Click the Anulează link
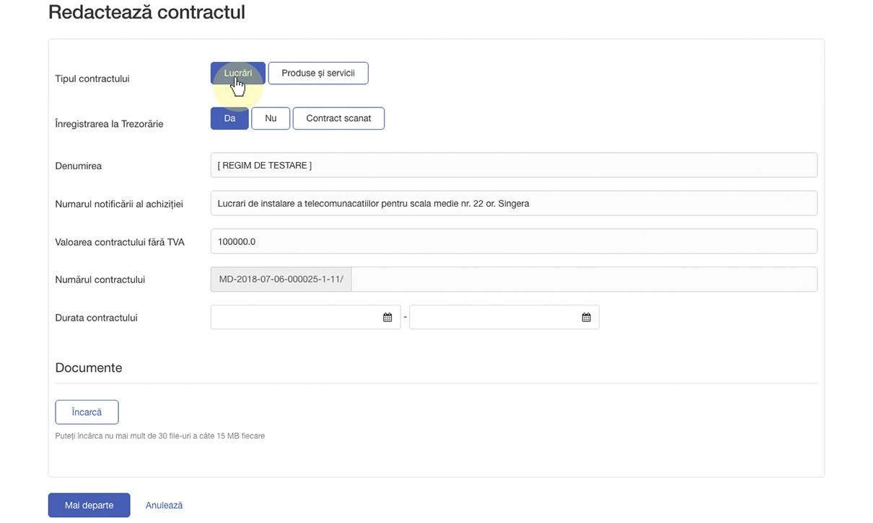 point(164,506)
